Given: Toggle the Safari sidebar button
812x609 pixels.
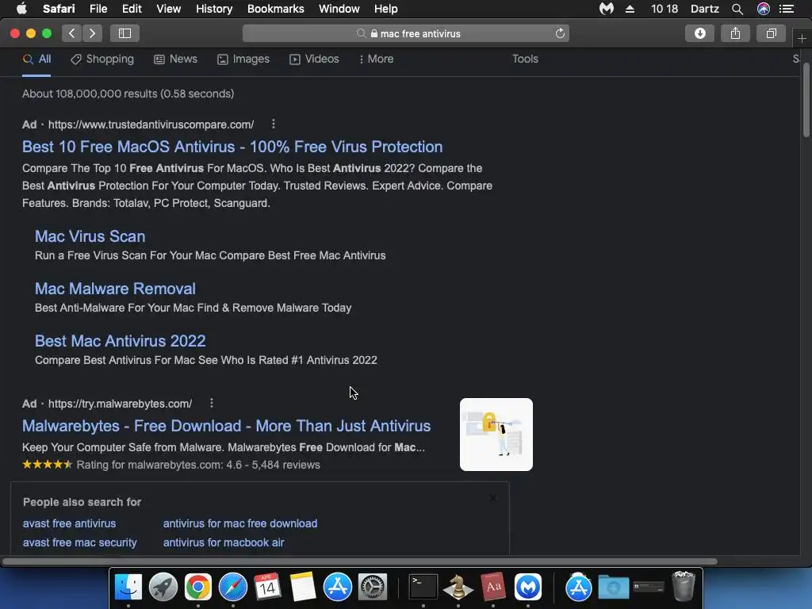Looking at the screenshot, I should tap(124, 33).
